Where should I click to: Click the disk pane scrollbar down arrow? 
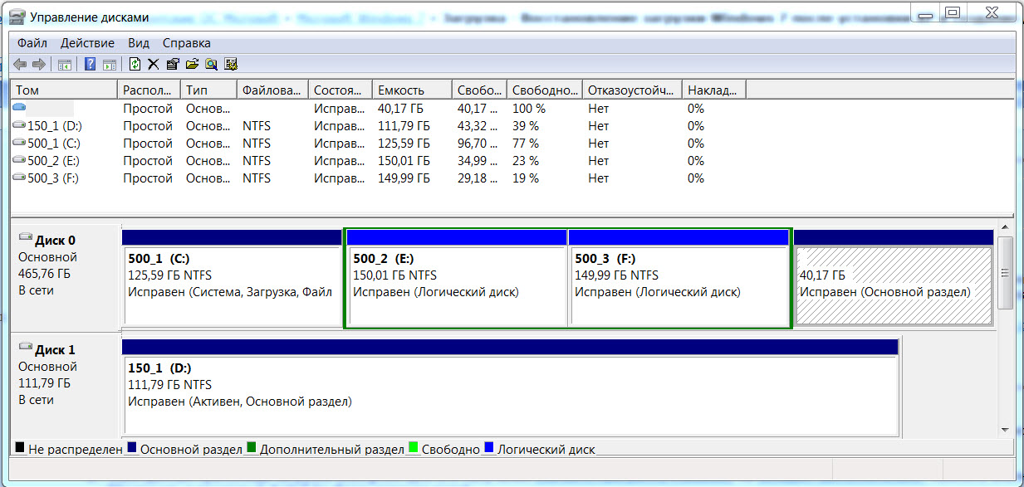1005,430
